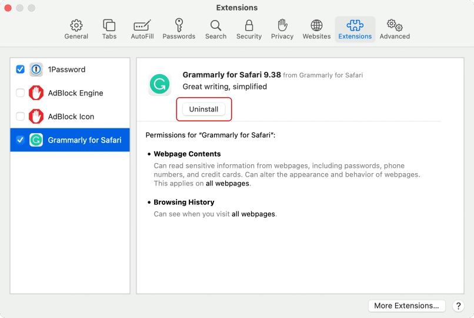Click the 1Password extension icon
474x318 pixels.
36,69
